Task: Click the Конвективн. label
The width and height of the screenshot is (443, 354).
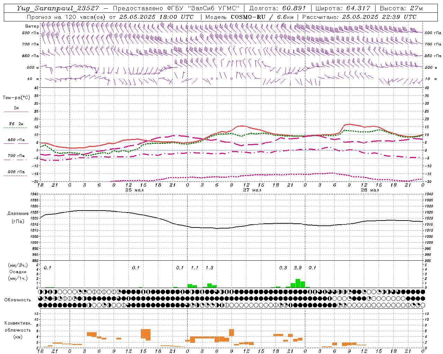Action: tap(18, 323)
